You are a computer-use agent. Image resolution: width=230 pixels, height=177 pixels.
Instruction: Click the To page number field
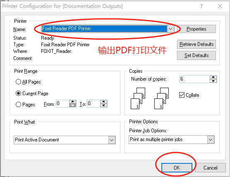pyautogui.click(x=93, y=103)
